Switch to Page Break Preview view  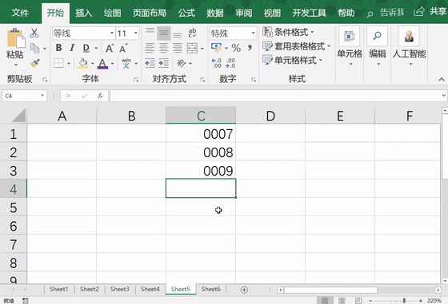(358, 300)
